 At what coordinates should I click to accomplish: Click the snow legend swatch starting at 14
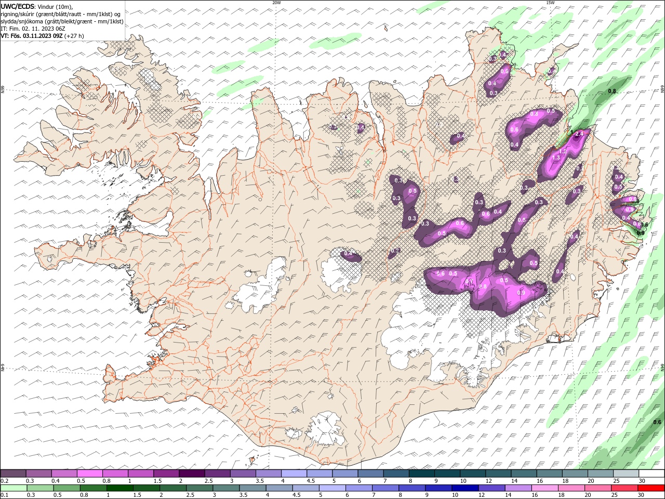pyautogui.click(x=524, y=474)
